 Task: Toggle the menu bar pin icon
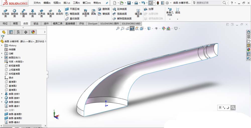click(x=107, y=3)
